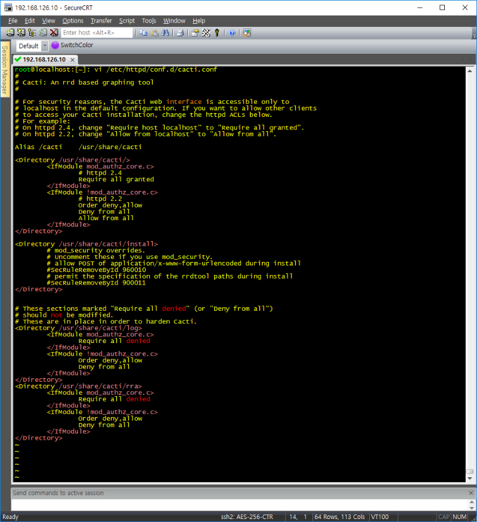Close the 192.168.126.10 session tab
Screen dimensions: 477x522
[x=73, y=60]
